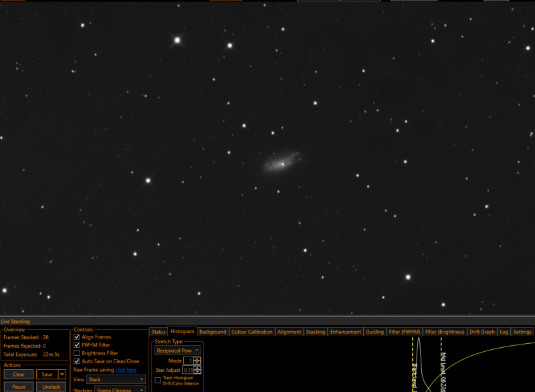Enable Track Histogram Drift/Color Balance
Viewport: 535px width, 392px height.
tap(158, 380)
